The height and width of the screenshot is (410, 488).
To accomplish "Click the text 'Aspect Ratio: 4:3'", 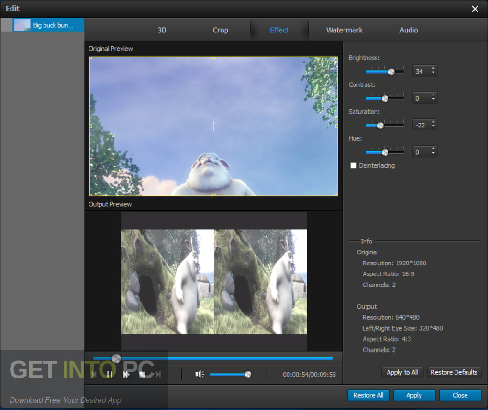I will pos(387,339).
